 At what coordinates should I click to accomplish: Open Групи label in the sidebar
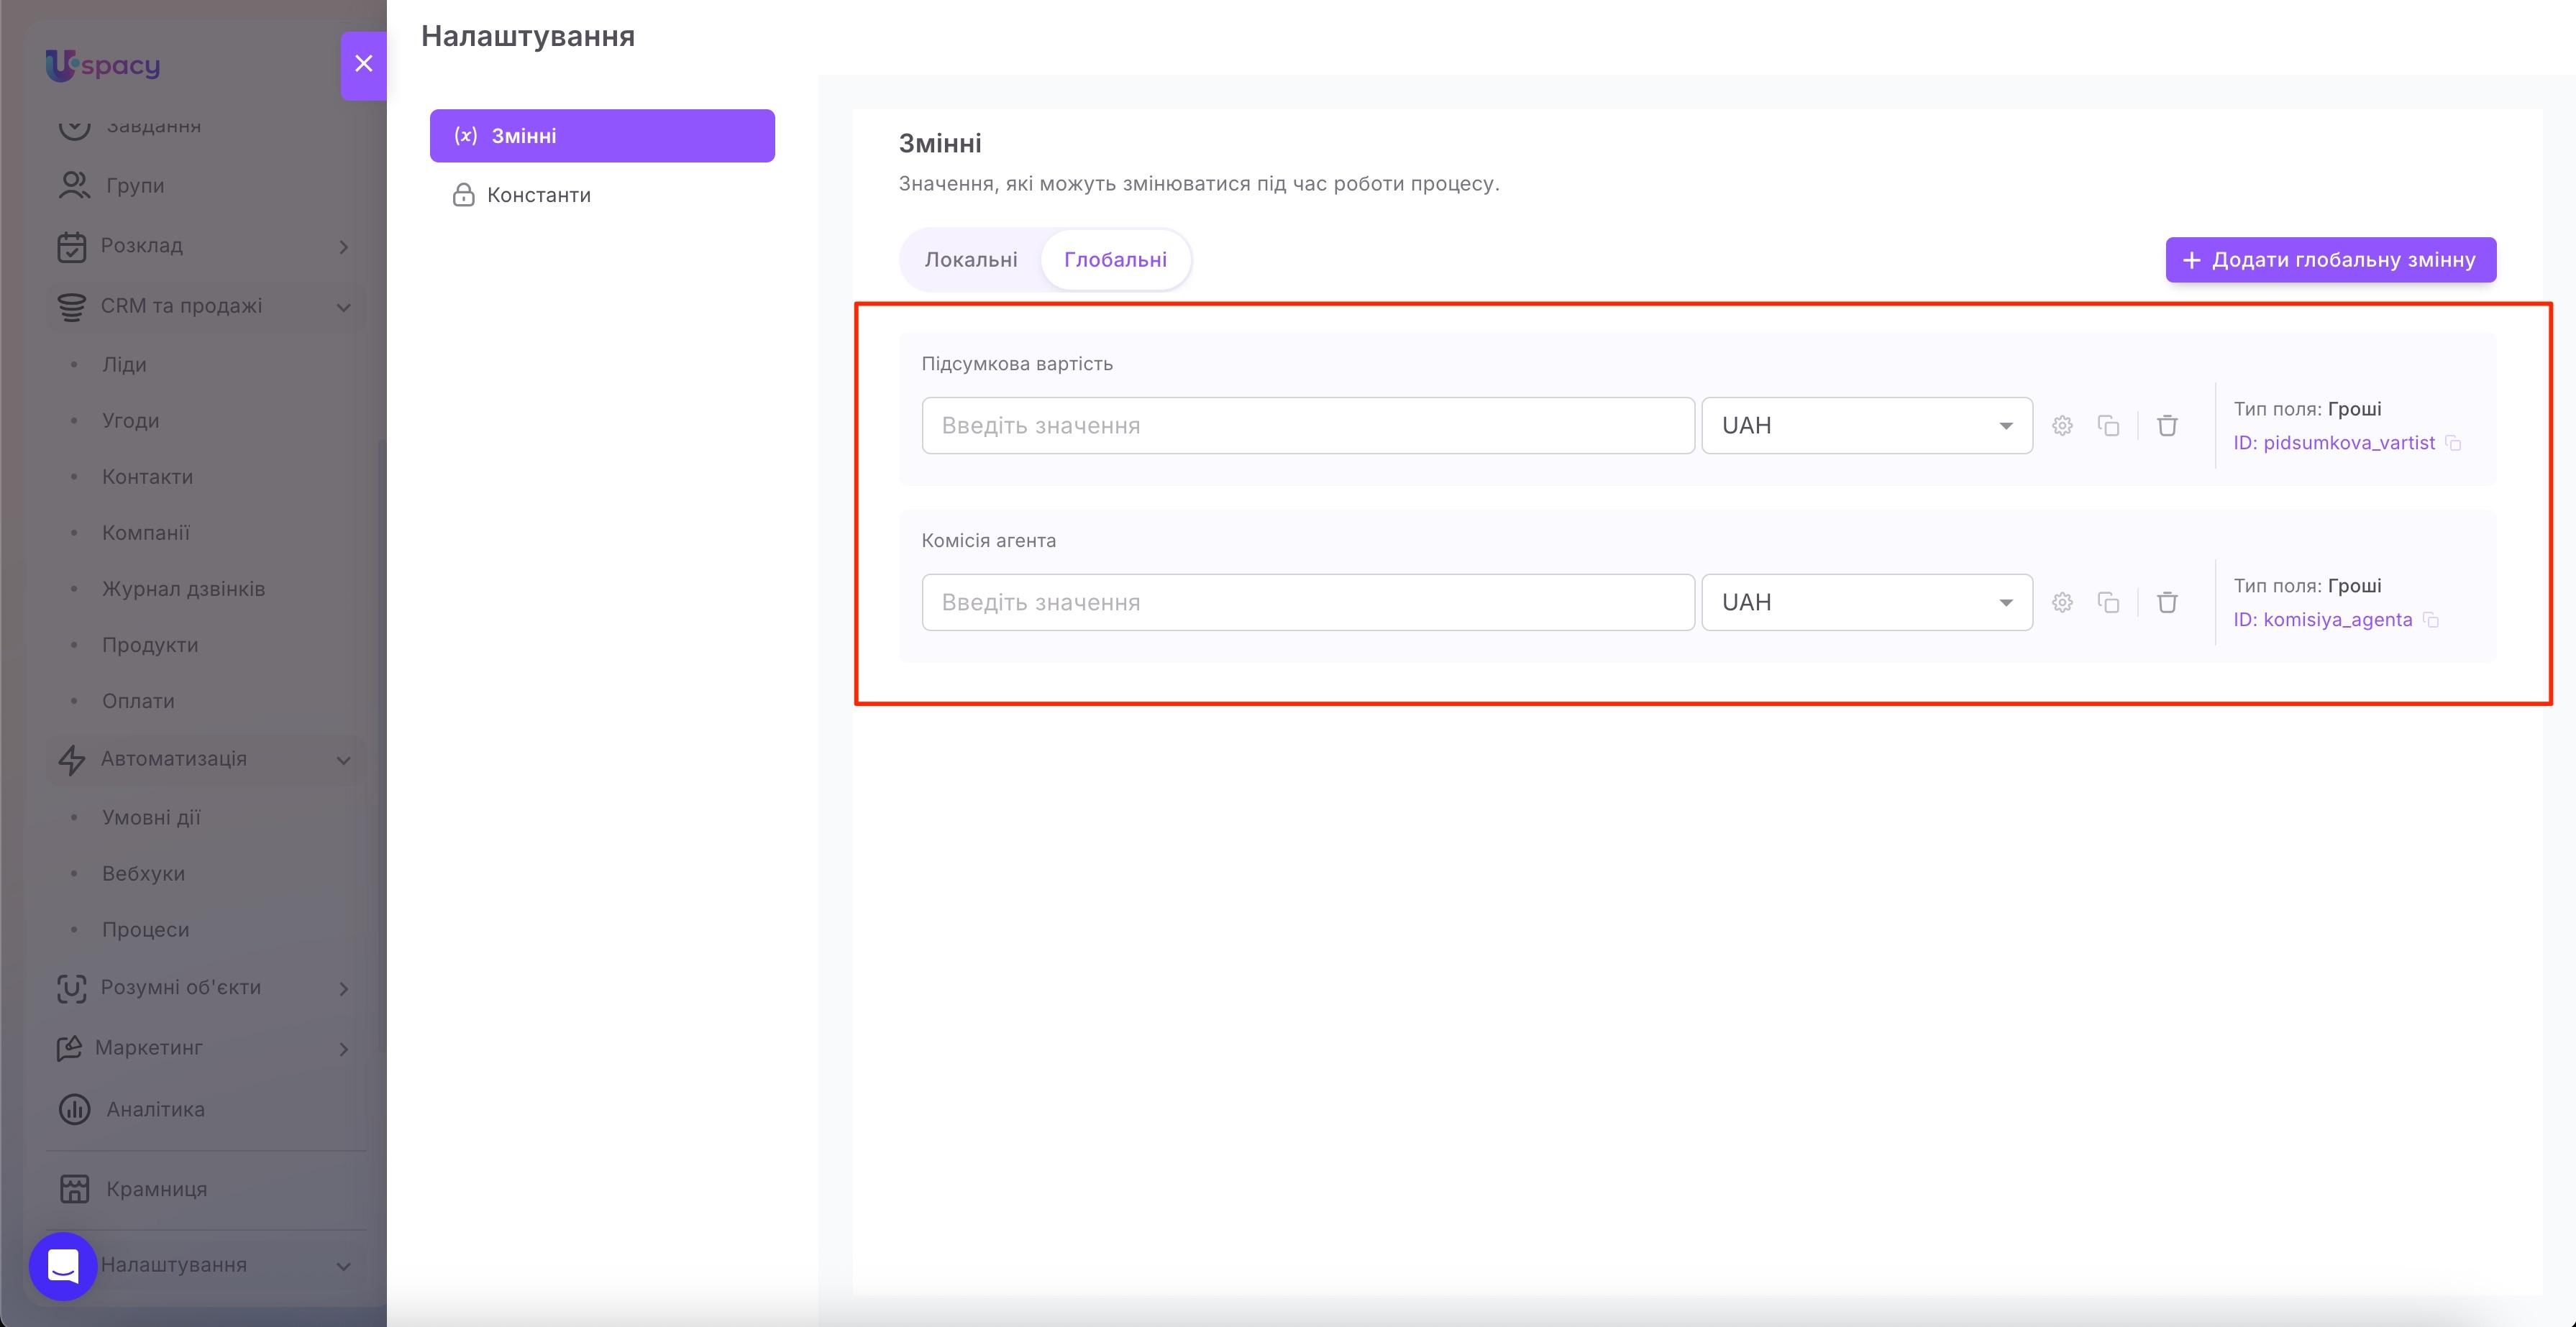click(135, 186)
